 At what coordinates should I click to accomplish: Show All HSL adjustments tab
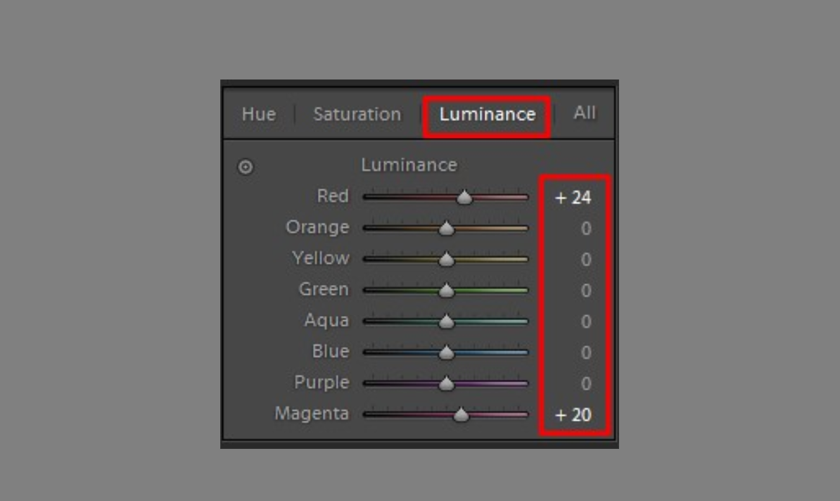(584, 113)
